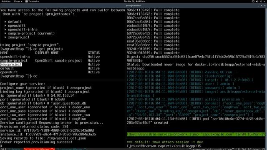267x150 pixels.
Task: Click the 'clusterConfig:' debug line
Action: click(179, 76)
